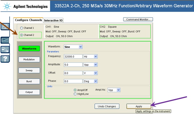Click the network configuration sidebar icon
194x114 pixels.
pos(5,50)
